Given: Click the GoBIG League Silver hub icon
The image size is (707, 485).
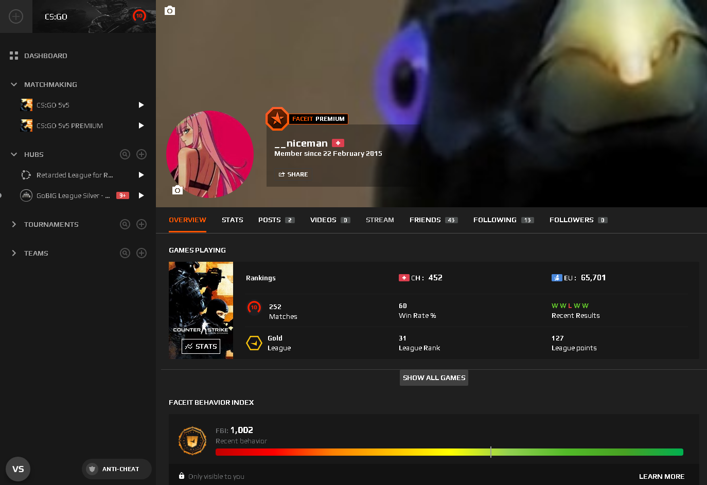Looking at the screenshot, I should [x=26, y=195].
